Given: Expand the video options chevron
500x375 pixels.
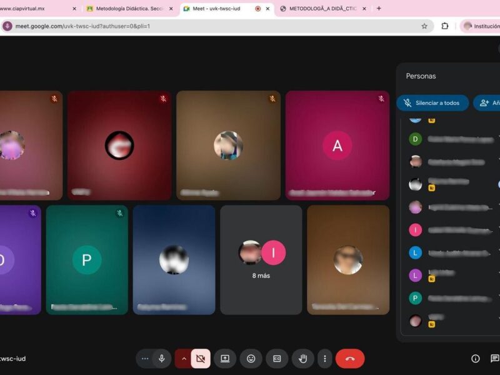Looking at the screenshot, I should (x=184, y=358).
